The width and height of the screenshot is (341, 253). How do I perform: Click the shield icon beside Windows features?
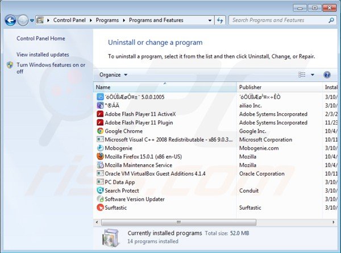[x=10, y=65]
